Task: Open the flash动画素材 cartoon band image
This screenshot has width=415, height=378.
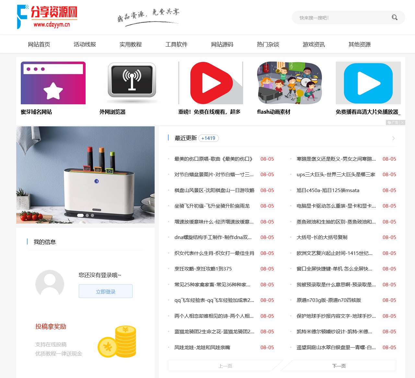Action: click(290, 83)
